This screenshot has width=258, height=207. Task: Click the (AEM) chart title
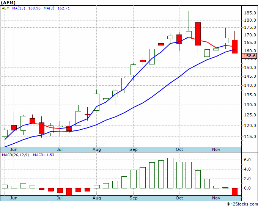tap(8, 3)
